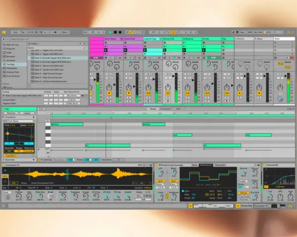Click the browser search field

coord(49,39)
